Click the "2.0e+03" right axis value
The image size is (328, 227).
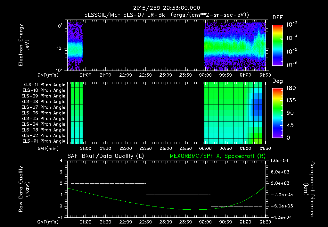[280, 183]
